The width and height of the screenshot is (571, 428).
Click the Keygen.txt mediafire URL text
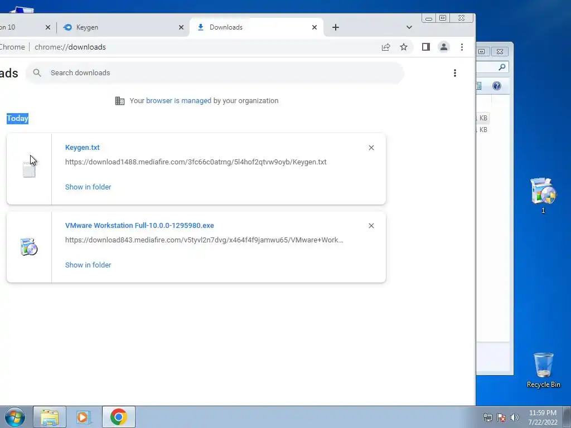pos(196,162)
